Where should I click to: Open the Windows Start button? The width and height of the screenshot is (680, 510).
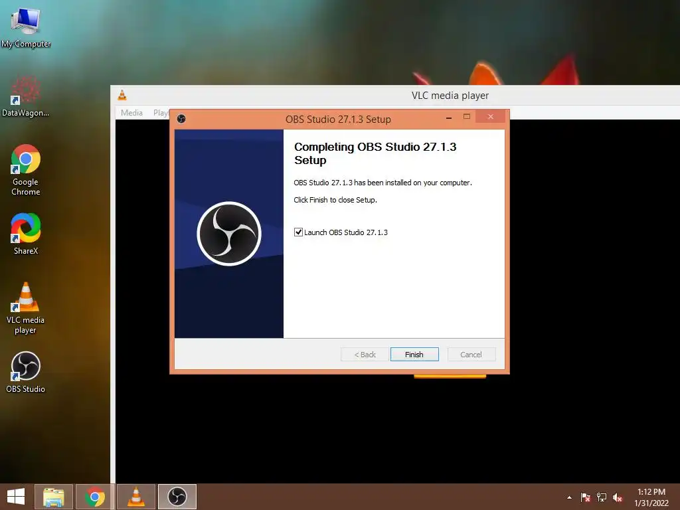[16, 497]
